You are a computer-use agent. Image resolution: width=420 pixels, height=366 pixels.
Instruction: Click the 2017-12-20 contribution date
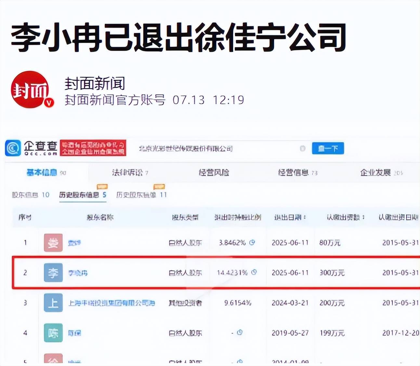pyautogui.click(x=400, y=333)
